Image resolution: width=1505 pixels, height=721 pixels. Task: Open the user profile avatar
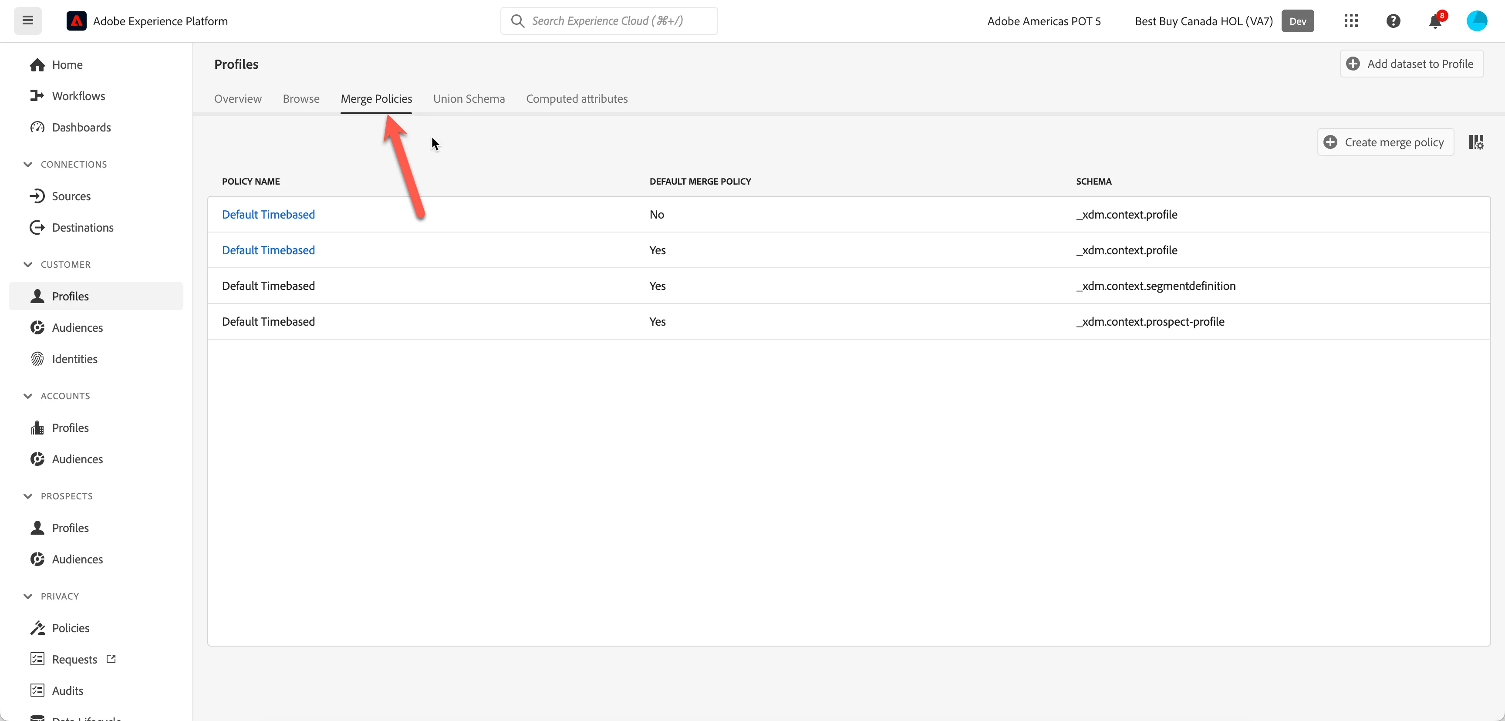[1476, 21]
